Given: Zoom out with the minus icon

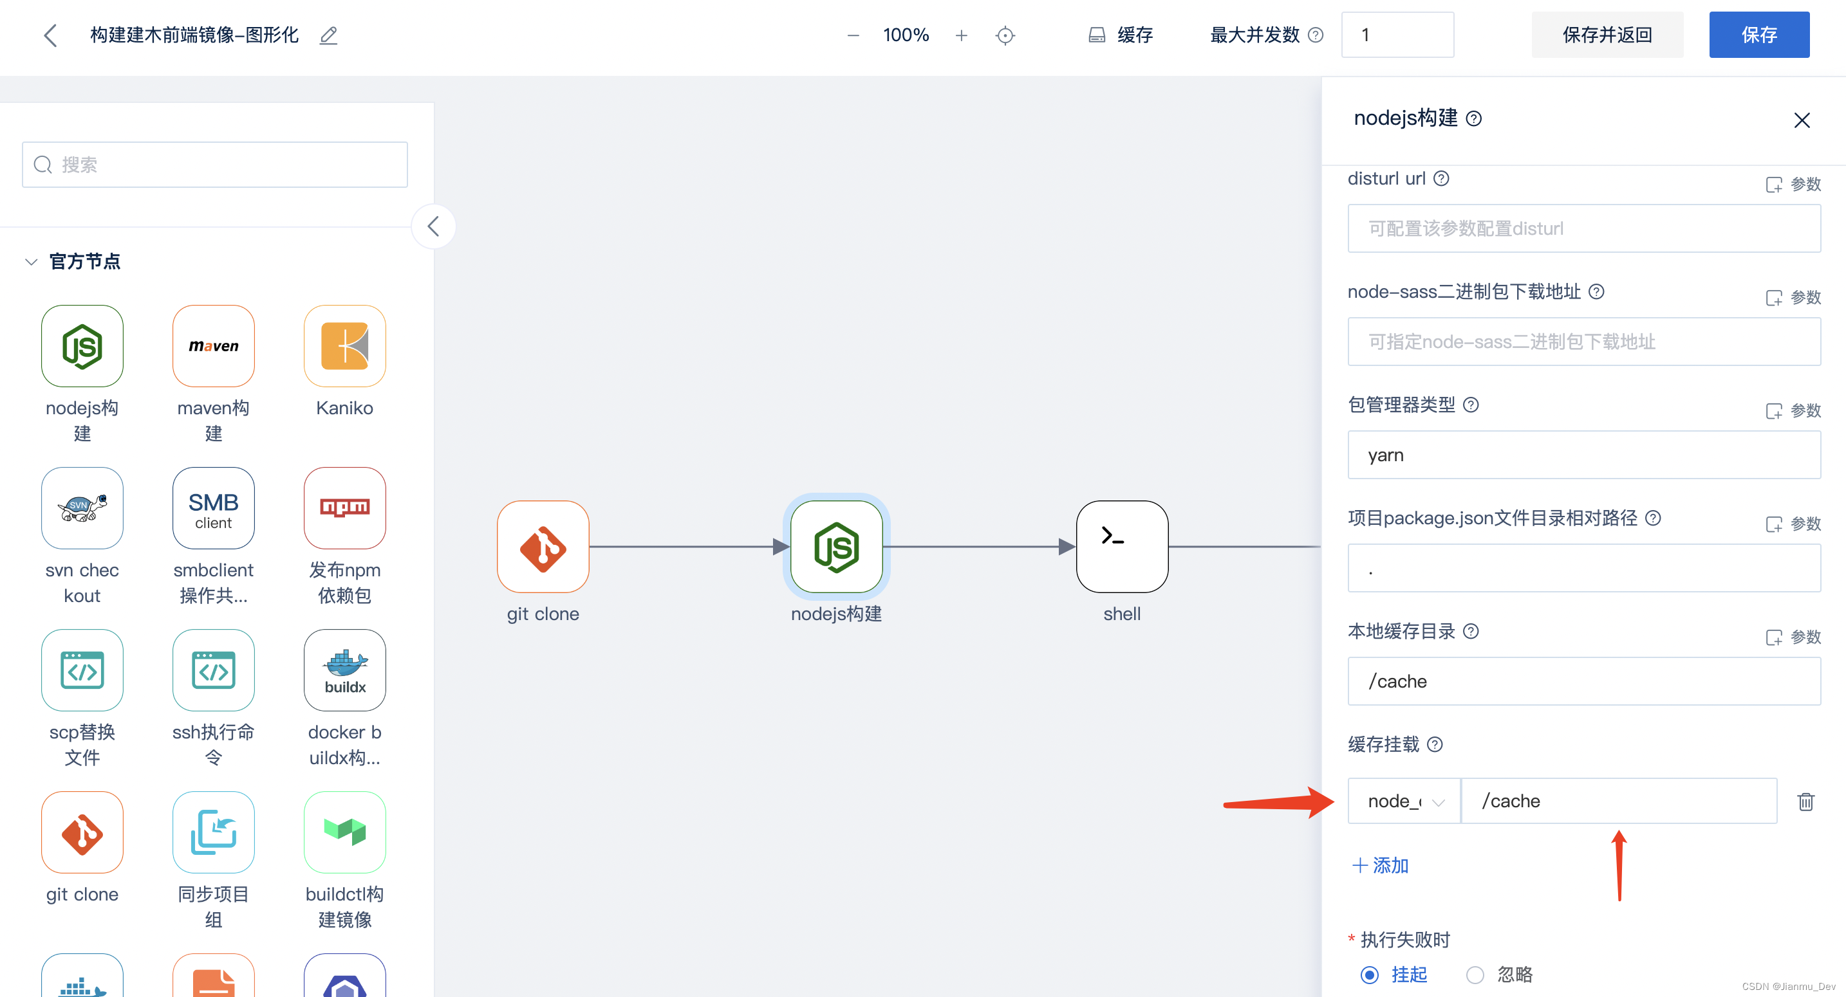Looking at the screenshot, I should [x=853, y=35].
